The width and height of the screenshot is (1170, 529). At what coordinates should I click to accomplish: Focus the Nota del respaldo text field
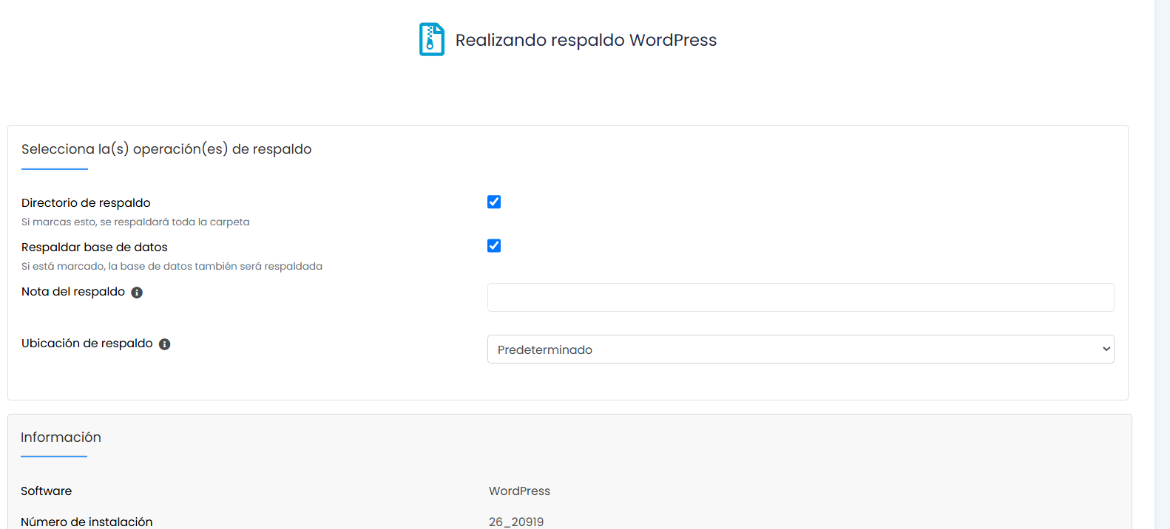(800, 298)
